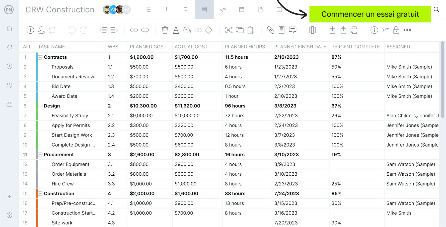This screenshot has width=446, height=227.
Task: Open the columns settings icon
Action: (x=312, y=30)
